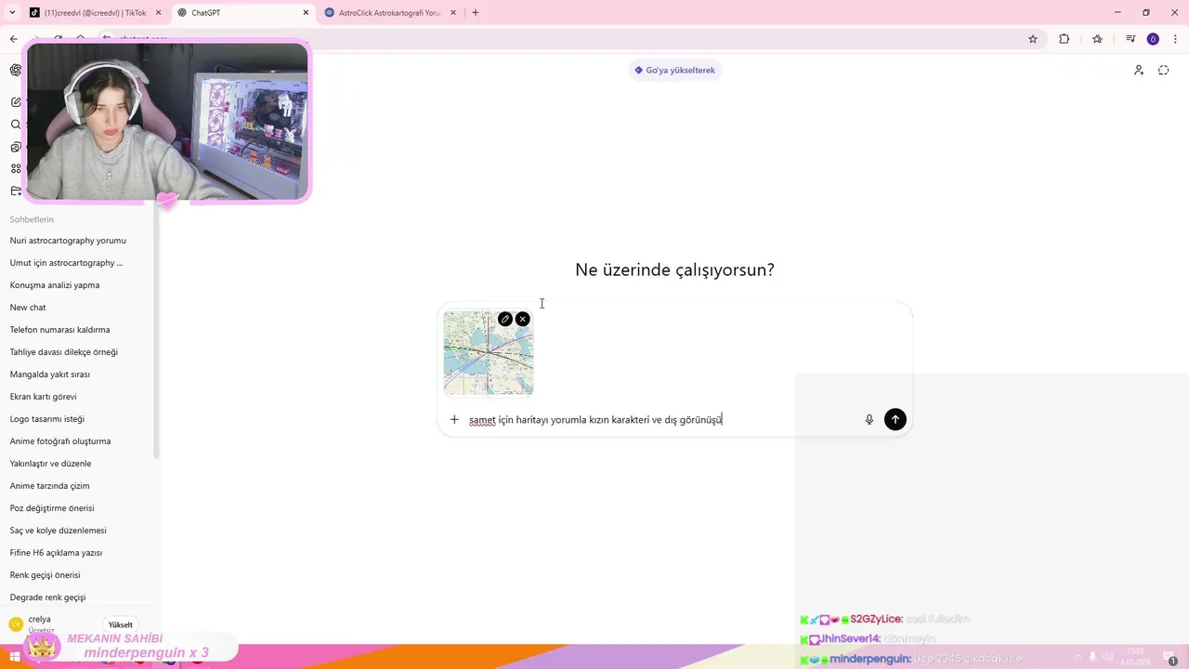The width and height of the screenshot is (1189, 669).
Task: Open the Chrome profile avatar
Action: (1153, 39)
